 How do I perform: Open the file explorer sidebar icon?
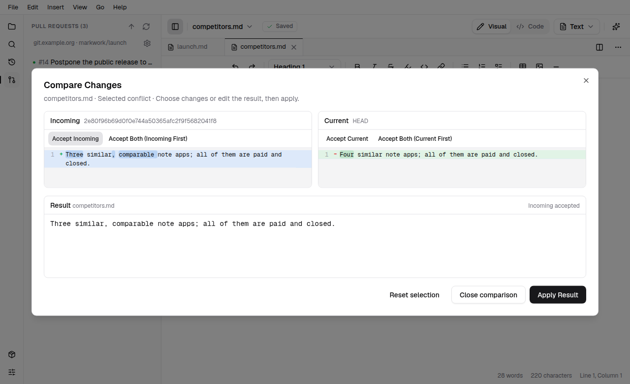pyautogui.click(x=12, y=27)
